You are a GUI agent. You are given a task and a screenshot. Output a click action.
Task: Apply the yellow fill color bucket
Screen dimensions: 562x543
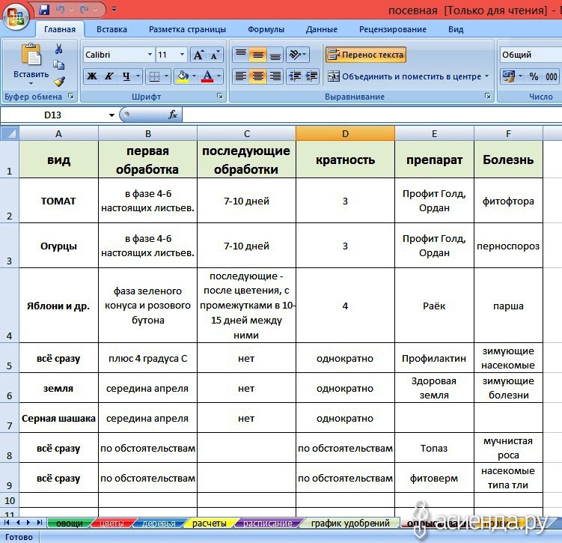tap(182, 76)
